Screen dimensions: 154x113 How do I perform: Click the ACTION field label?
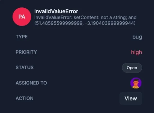[x=24, y=98]
